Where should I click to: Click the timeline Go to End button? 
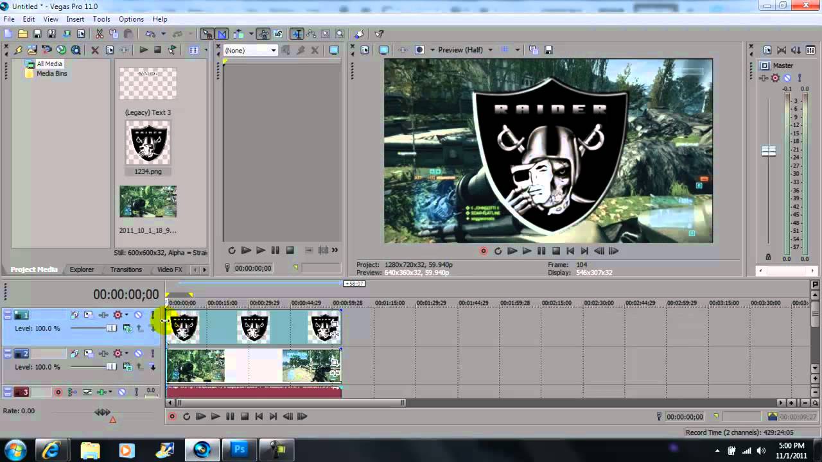(274, 416)
